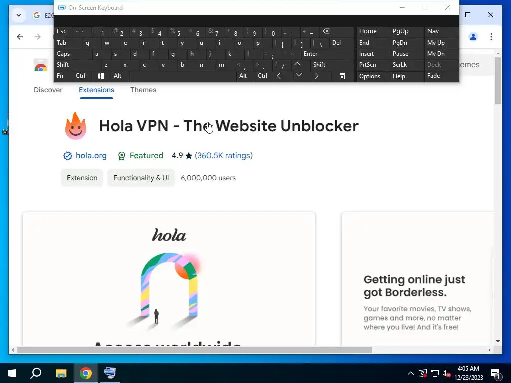Click the Google favicon on Chrome tab
The image size is (511, 383).
(37, 15)
